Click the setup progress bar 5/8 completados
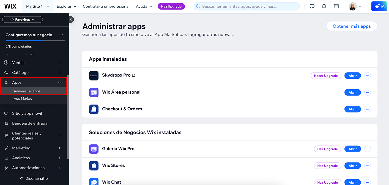The image size is (389, 185). 35,41
